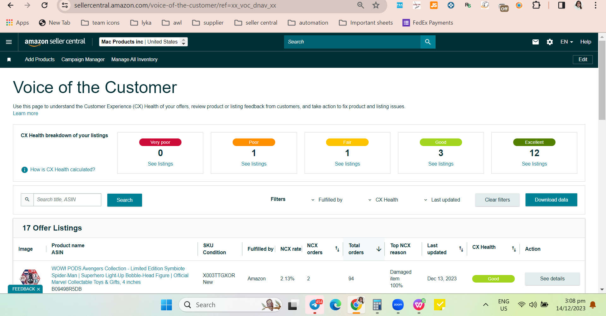Open the Chrome three-dot menu
The image size is (606, 316).
click(596, 5)
